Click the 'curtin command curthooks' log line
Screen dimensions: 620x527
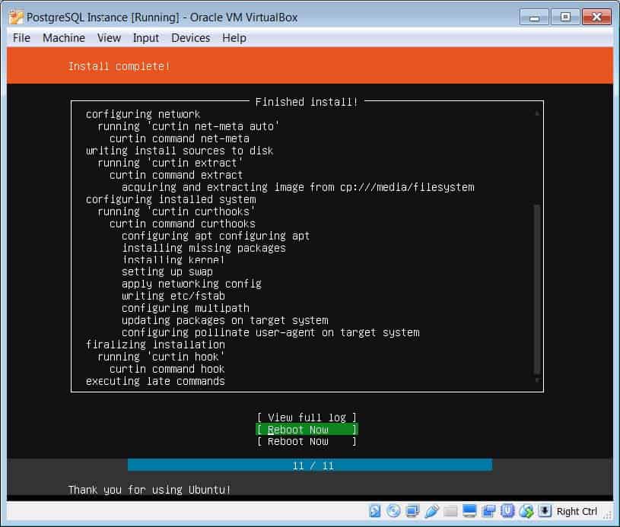183,224
